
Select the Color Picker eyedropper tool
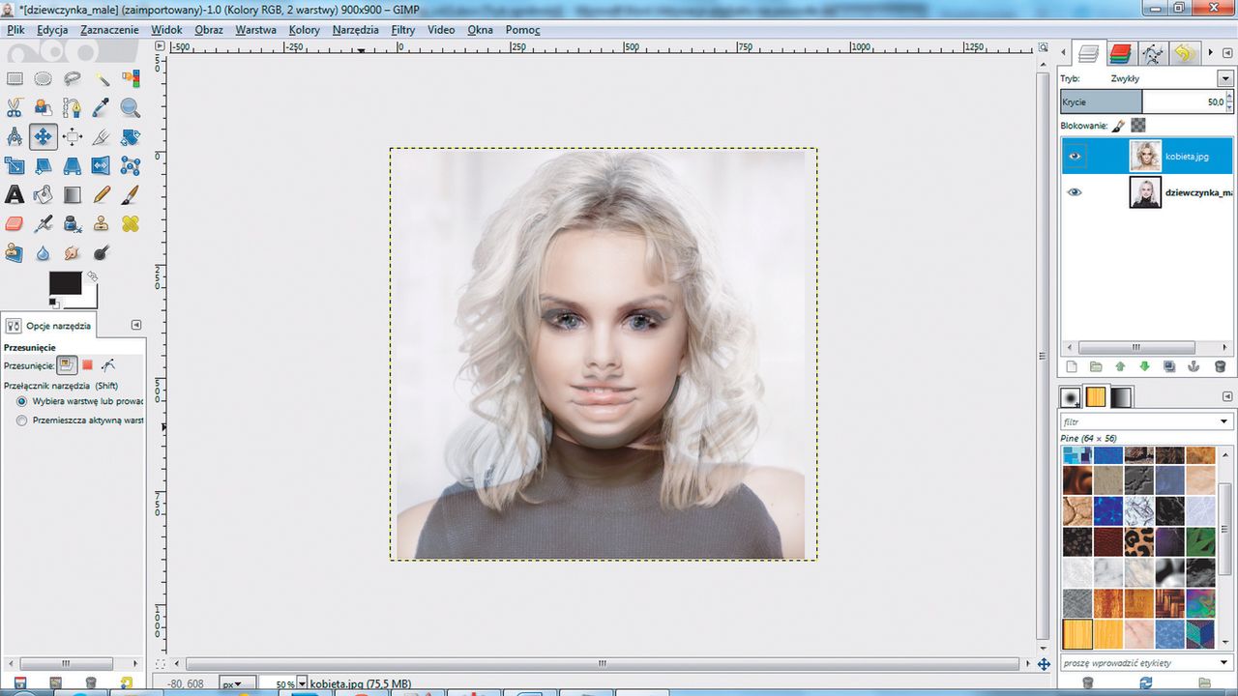pyautogui.click(x=102, y=107)
